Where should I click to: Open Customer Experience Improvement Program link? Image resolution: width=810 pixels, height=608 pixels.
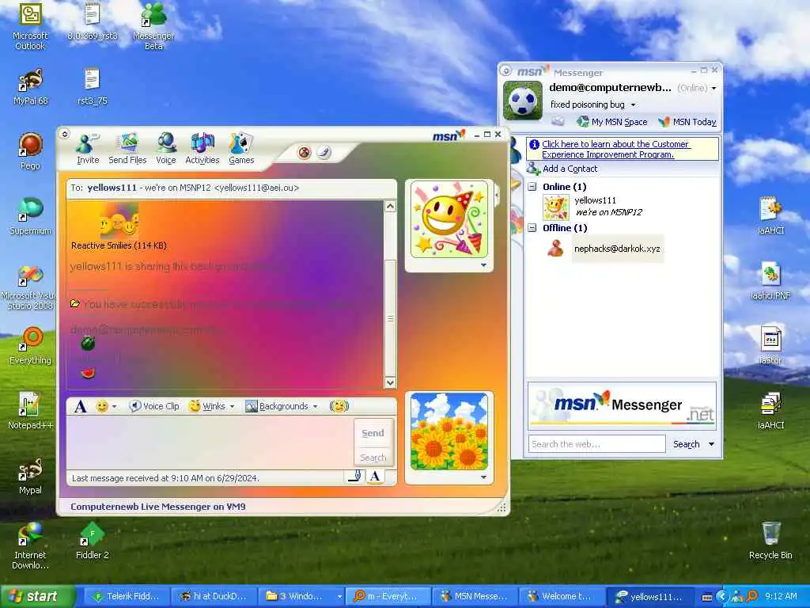pos(615,149)
